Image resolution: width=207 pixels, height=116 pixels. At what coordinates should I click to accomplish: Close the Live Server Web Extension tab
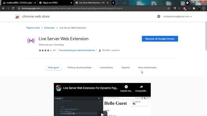108,3
